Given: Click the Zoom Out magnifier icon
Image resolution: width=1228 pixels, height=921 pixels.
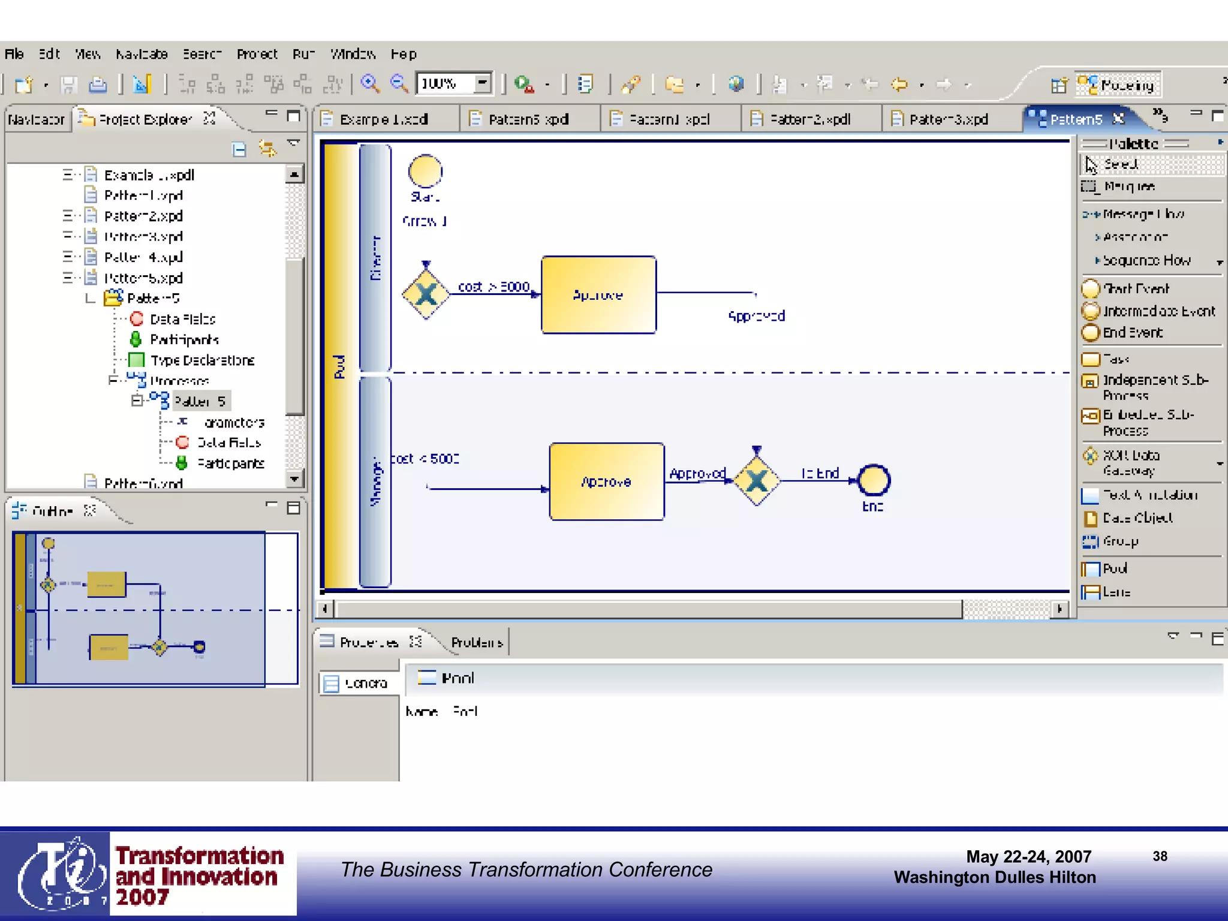Looking at the screenshot, I should [x=399, y=84].
